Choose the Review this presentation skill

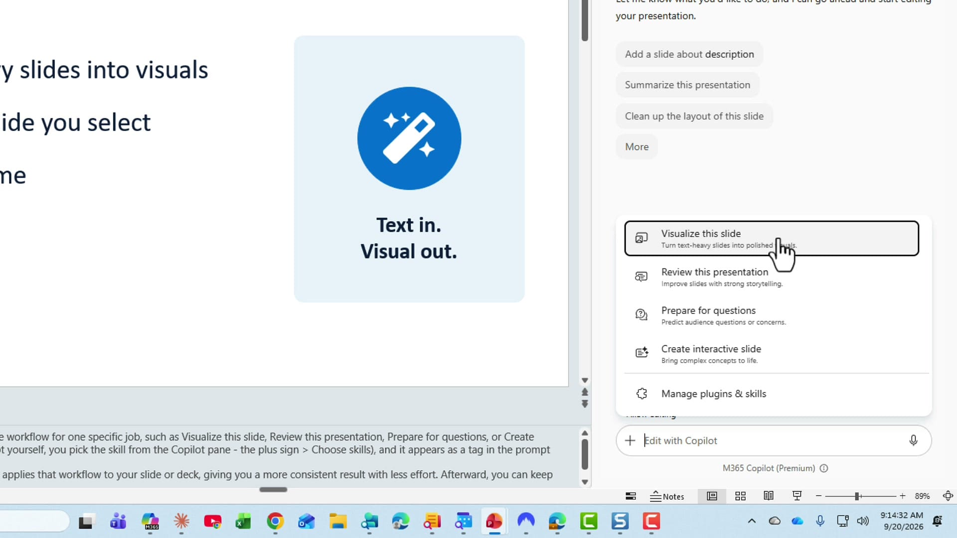pyautogui.click(x=771, y=277)
